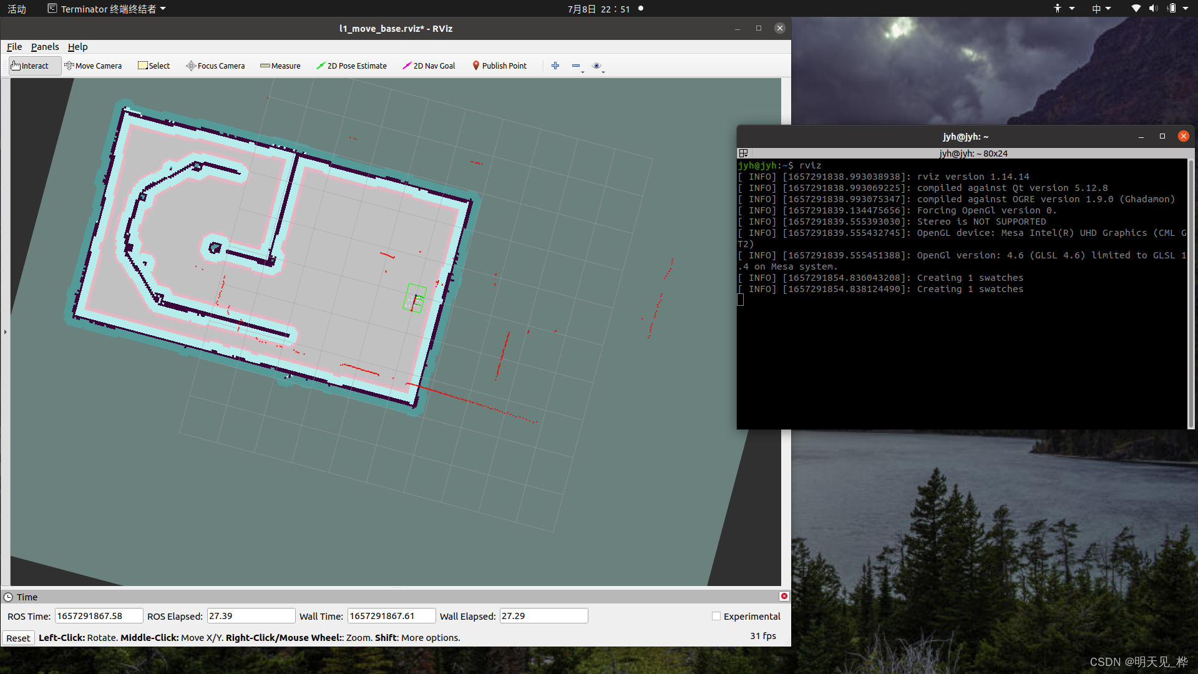Enable the Experimental checkbox
Image resolution: width=1198 pixels, height=674 pixels.
716,616
